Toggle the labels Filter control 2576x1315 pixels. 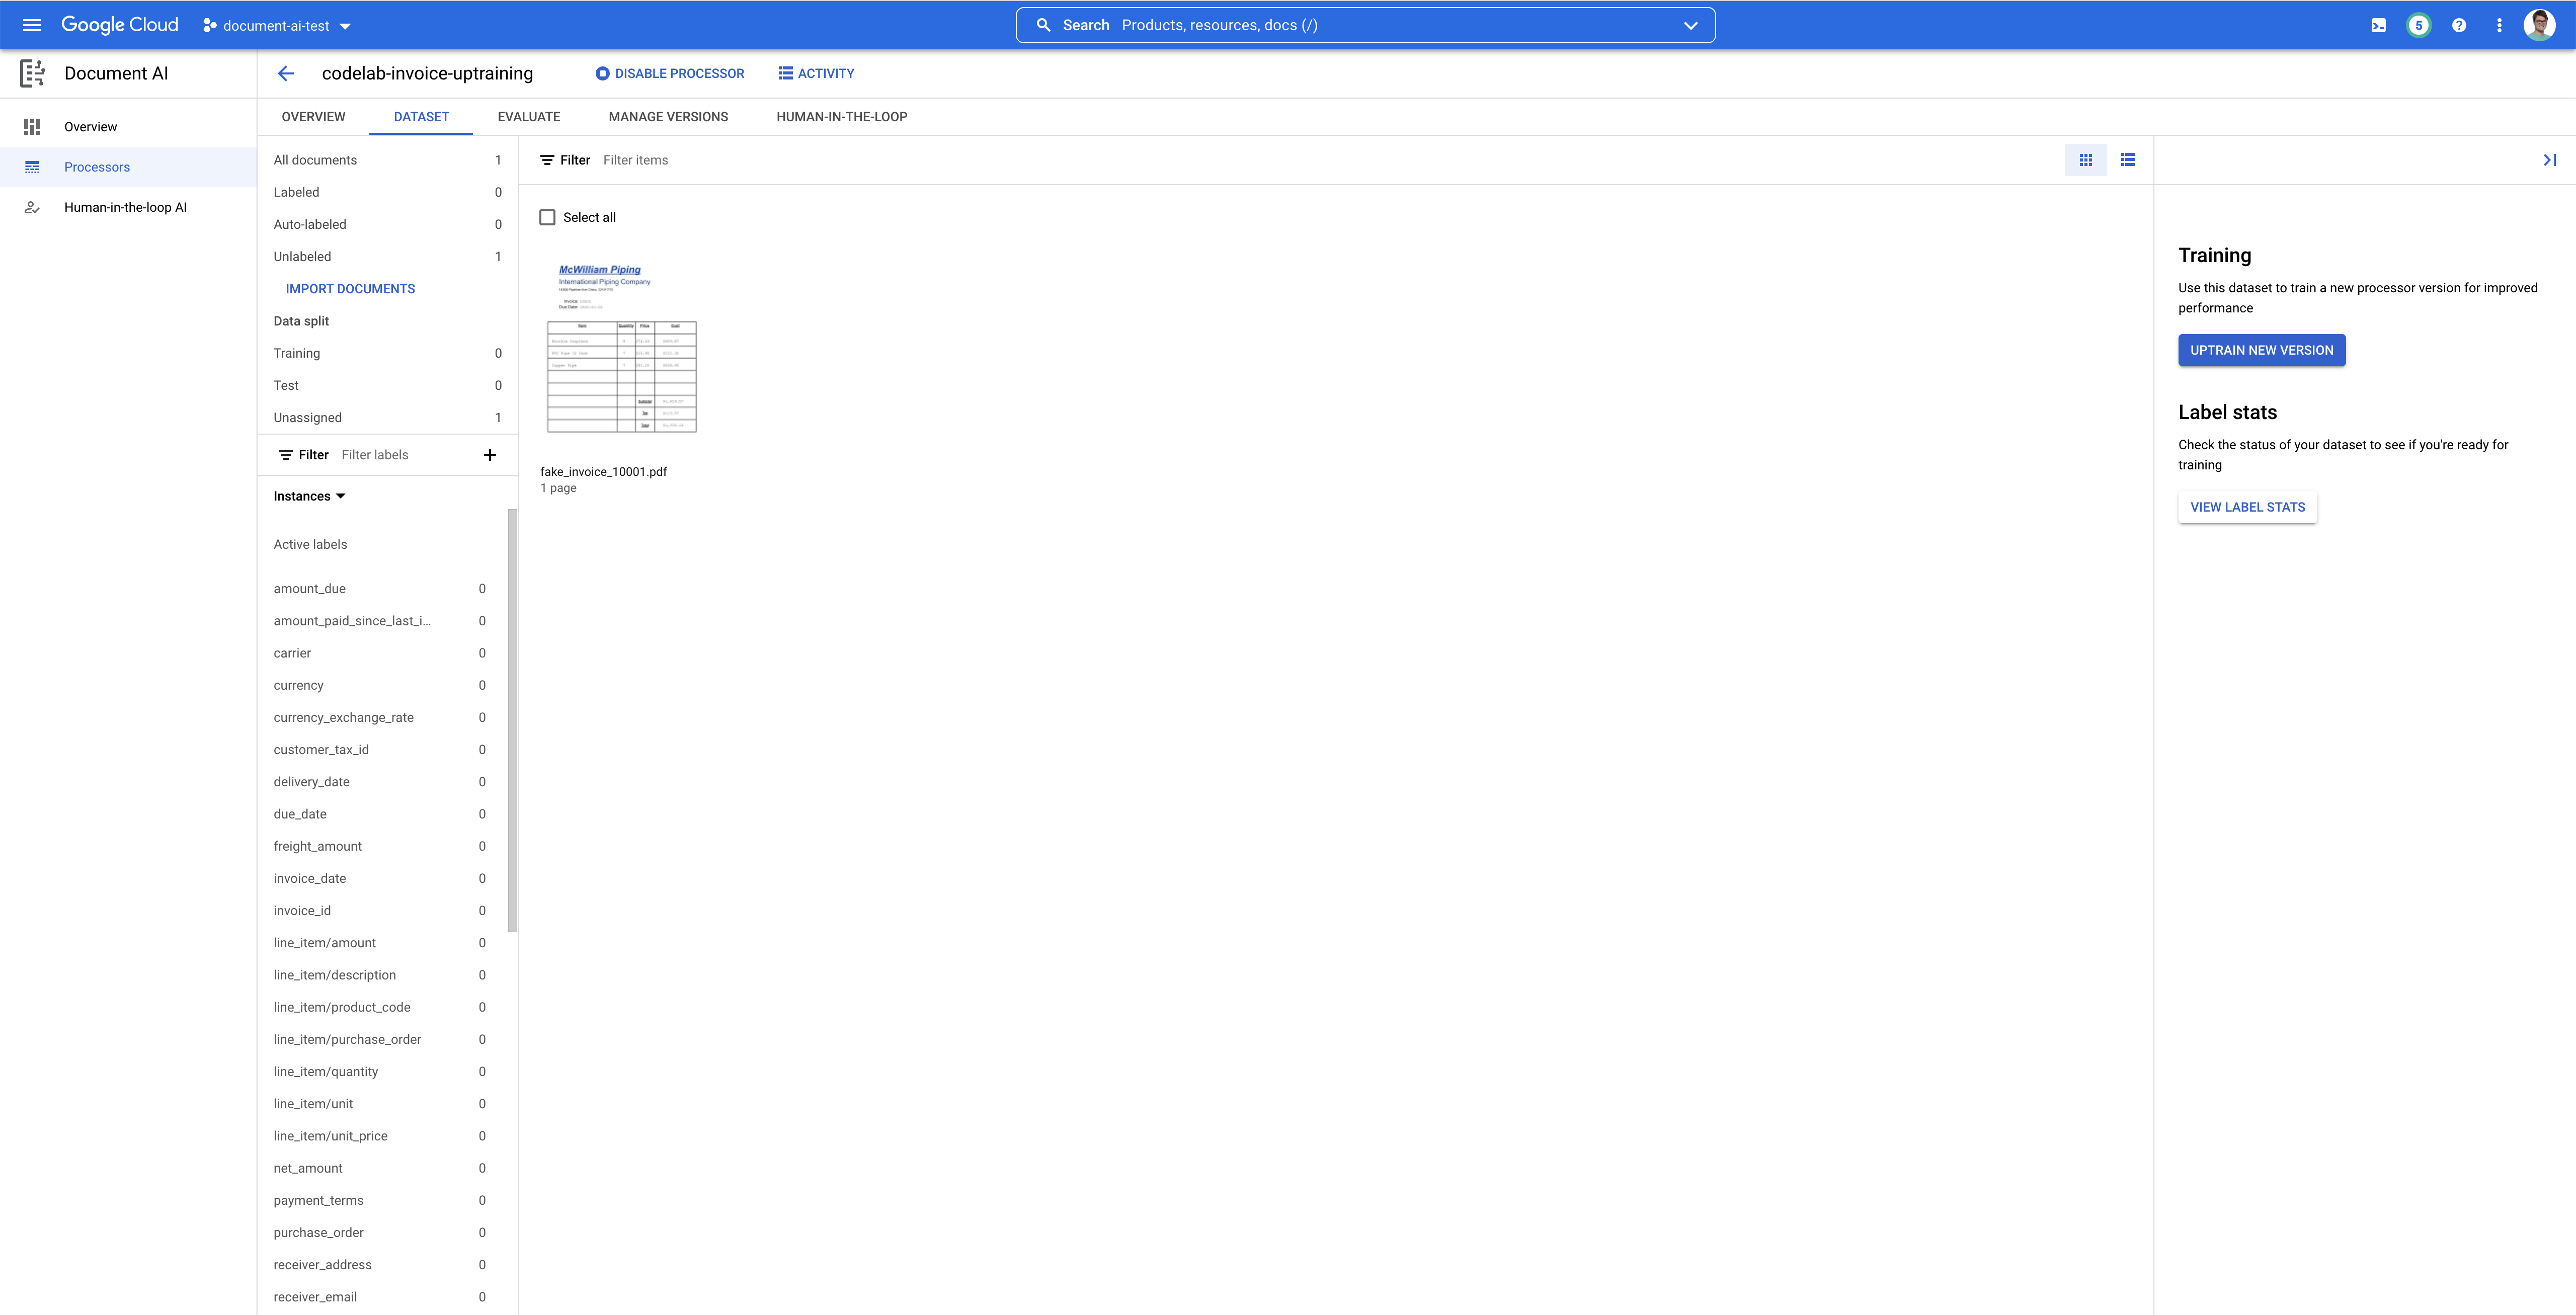(302, 454)
